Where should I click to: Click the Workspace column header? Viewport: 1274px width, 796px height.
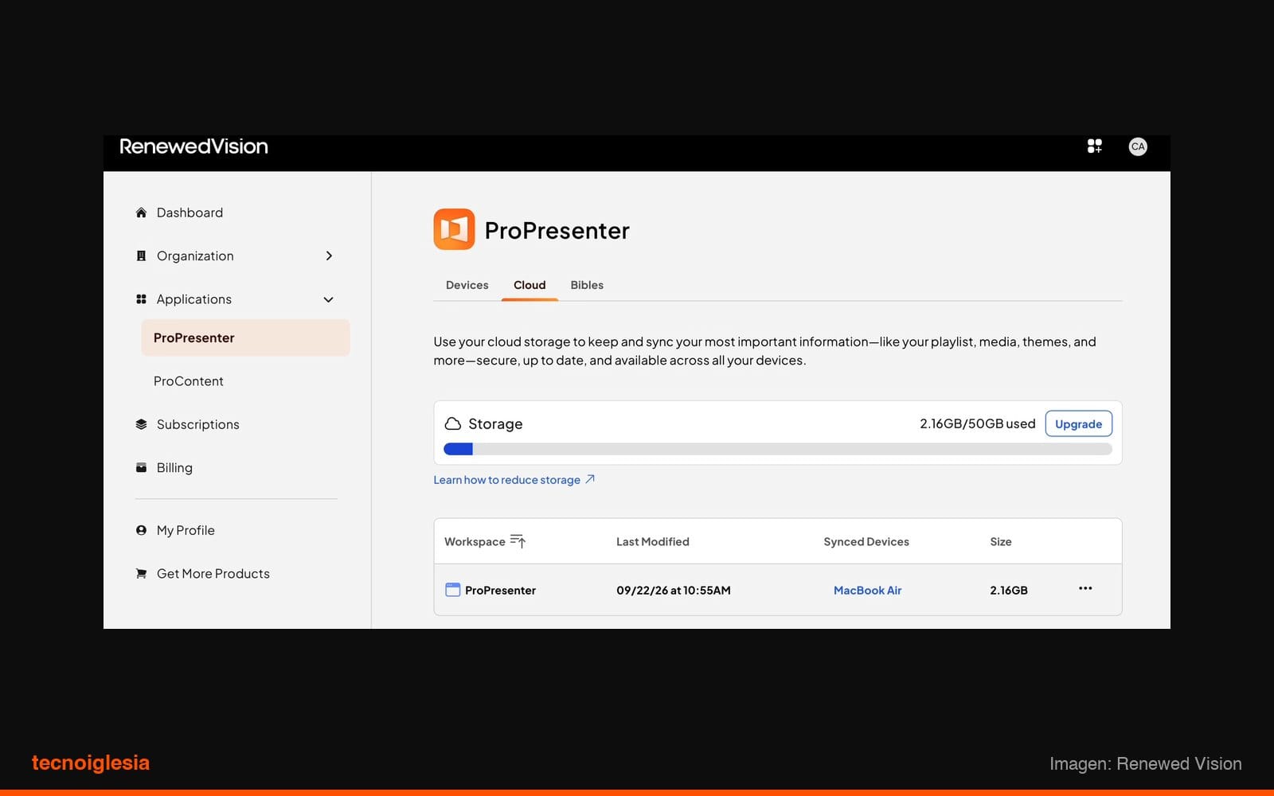coord(475,541)
